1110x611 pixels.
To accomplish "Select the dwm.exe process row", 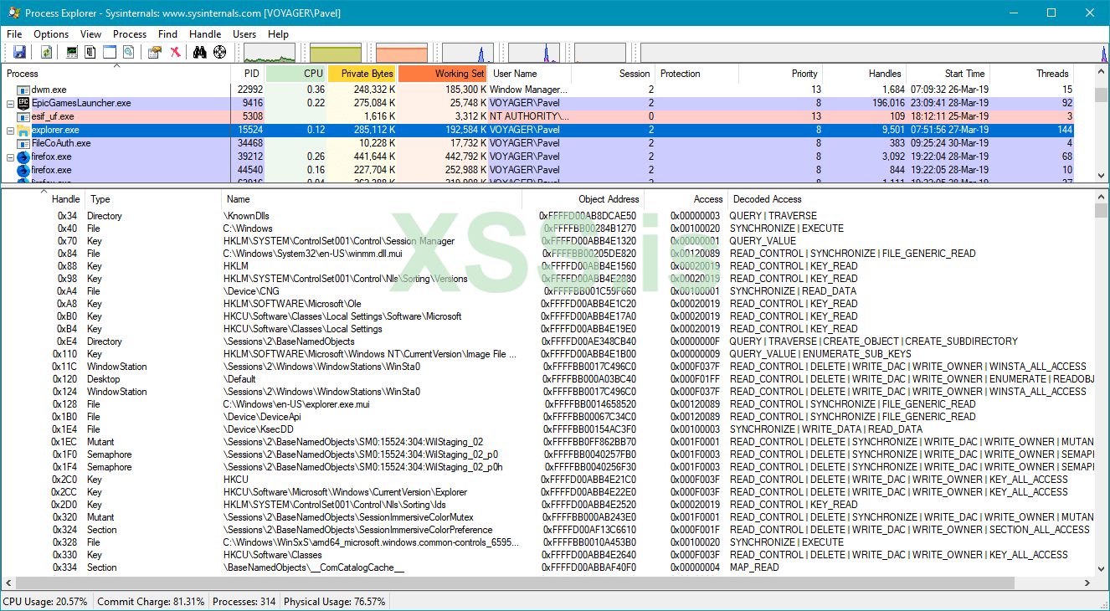I will coord(49,90).
